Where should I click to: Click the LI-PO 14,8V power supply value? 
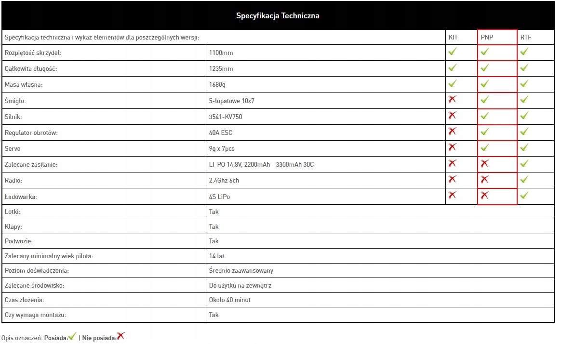[261, 165]
